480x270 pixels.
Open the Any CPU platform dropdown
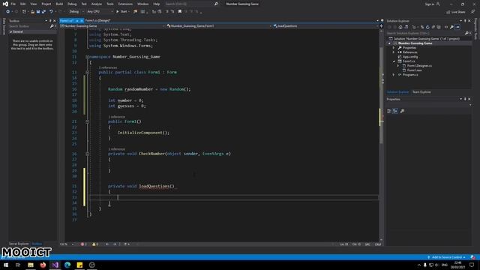coord(100,12)
